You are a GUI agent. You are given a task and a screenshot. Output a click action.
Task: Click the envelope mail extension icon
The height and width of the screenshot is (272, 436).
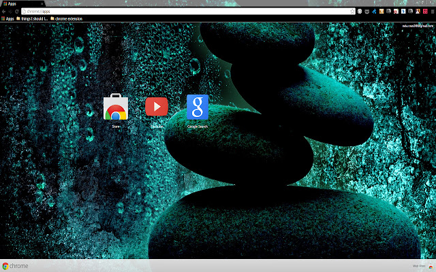[367, 12]
